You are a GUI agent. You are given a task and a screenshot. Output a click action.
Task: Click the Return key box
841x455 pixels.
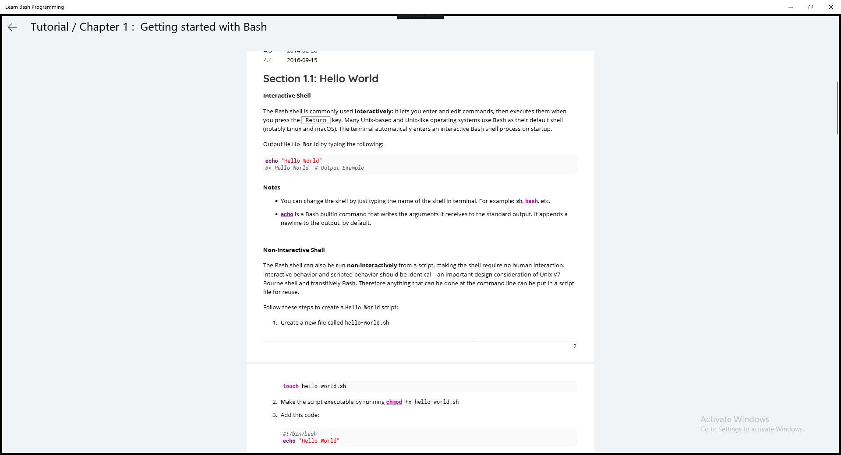[x=316, y=120]
